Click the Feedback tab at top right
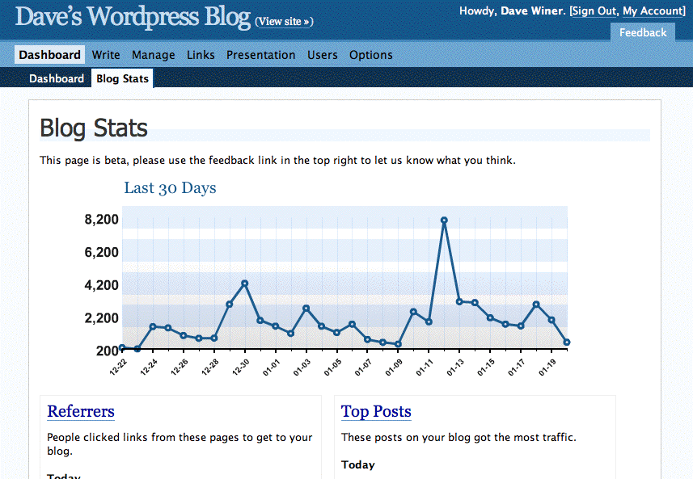This screenshot has width=693, height=479. (643, 32)
